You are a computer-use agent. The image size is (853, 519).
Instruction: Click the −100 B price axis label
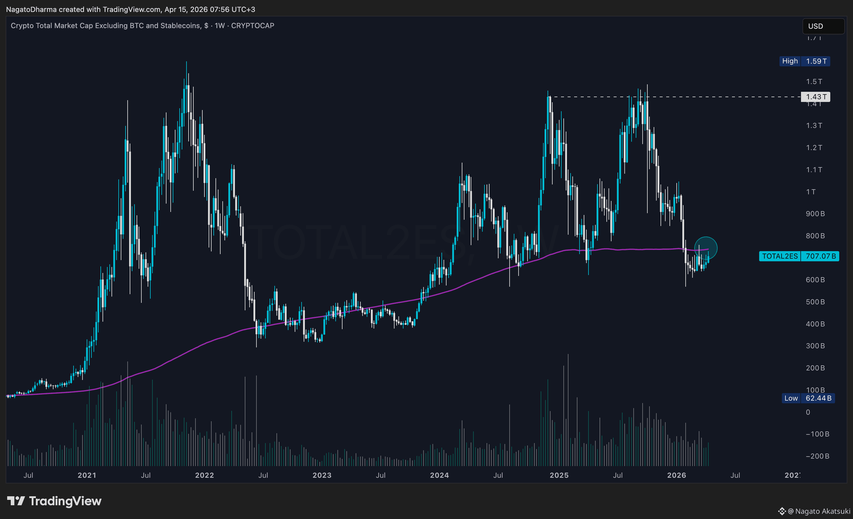(x=817, y=434)
